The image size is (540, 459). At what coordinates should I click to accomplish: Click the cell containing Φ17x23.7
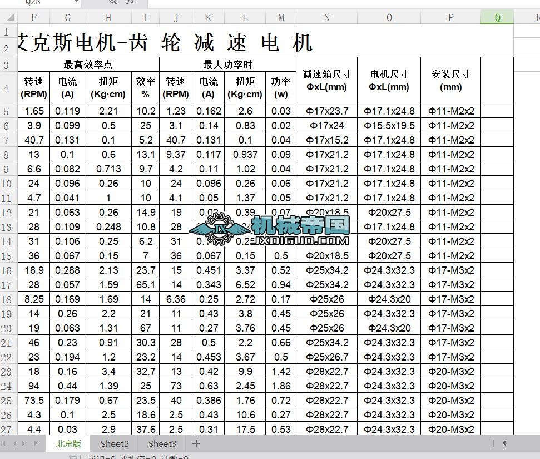(x=326, y=111)
